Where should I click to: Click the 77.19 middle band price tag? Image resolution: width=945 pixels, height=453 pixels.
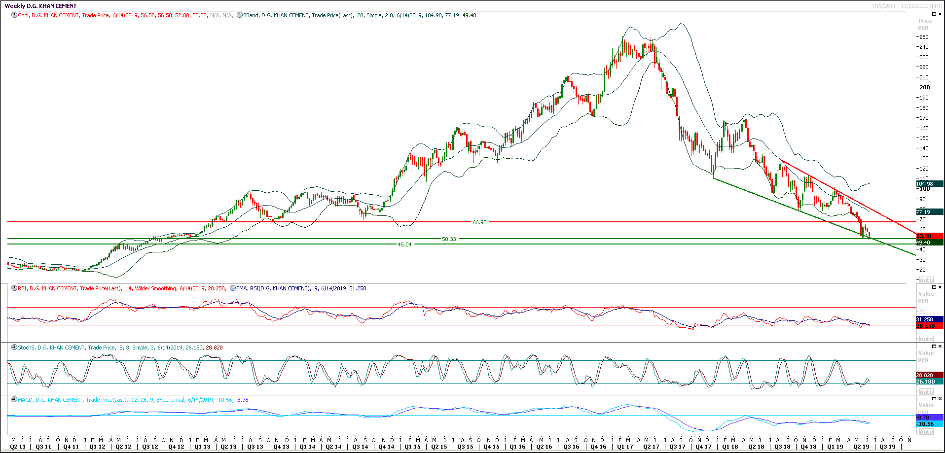930,212
